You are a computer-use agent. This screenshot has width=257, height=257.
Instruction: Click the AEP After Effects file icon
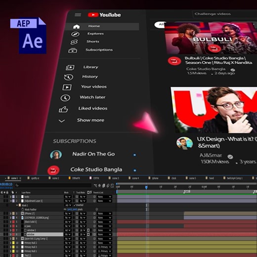click(28, 36)
